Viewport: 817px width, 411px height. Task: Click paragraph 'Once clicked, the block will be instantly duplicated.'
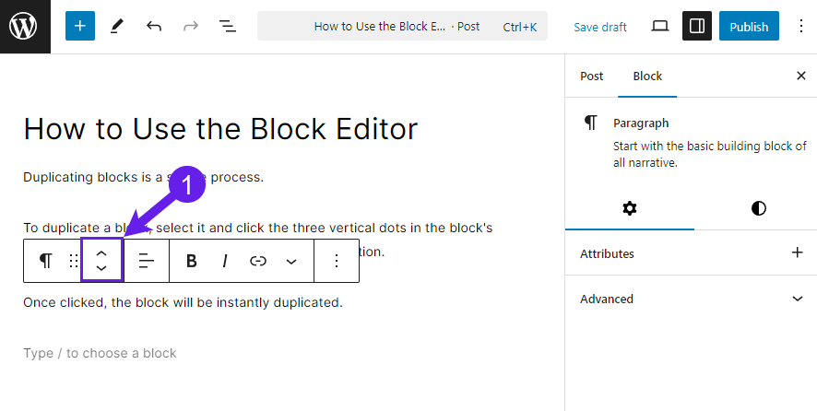183,302
